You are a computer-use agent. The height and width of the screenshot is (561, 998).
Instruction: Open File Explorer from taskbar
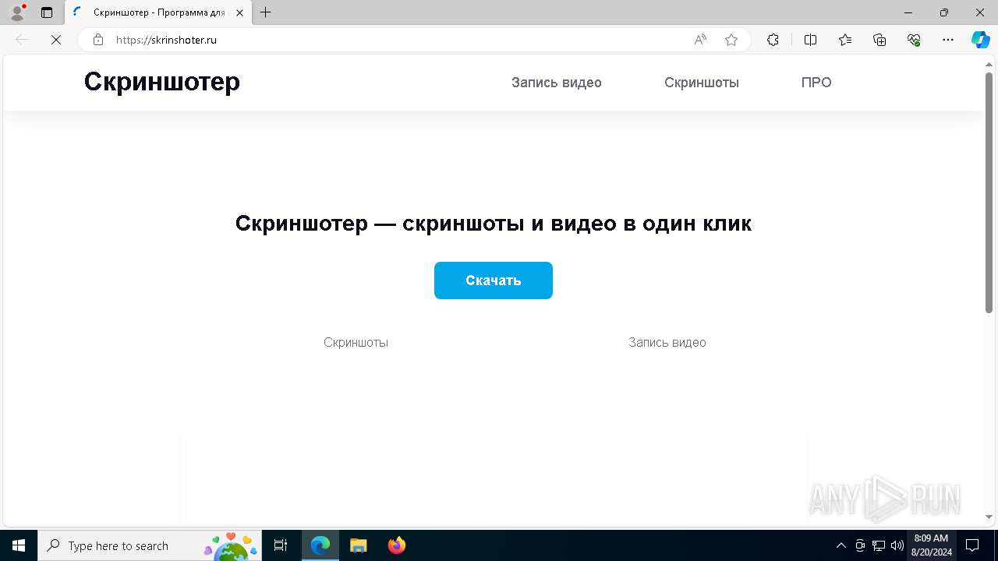coord(358,545)
